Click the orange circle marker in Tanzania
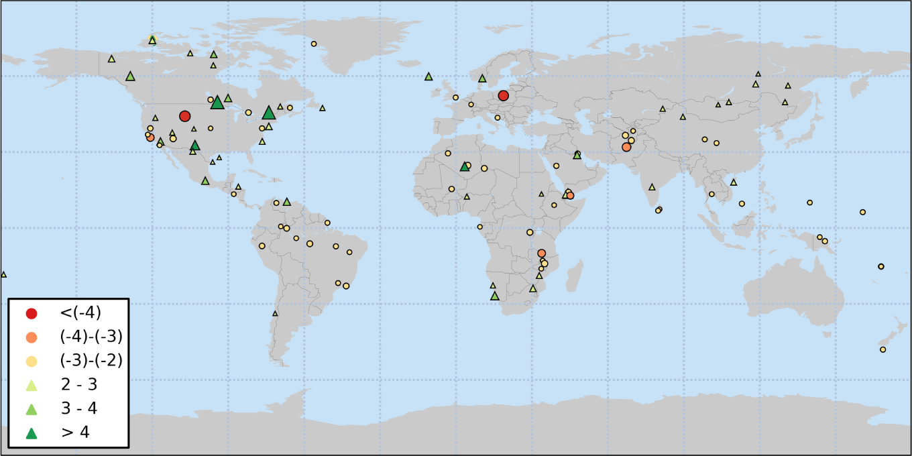Image resolution: width=912 pixels, height=456 pixels. point(542,253)
